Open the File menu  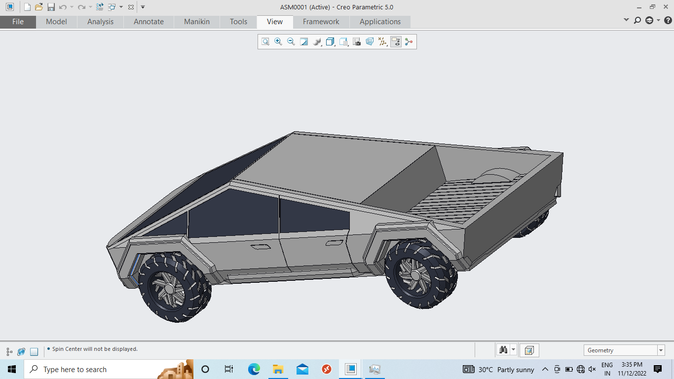click(18, 22)
